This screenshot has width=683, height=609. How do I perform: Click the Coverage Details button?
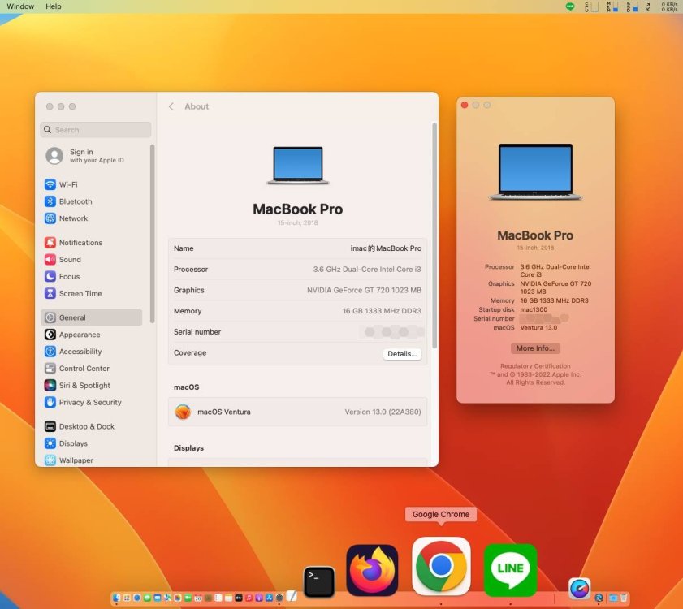pos(402,354)
